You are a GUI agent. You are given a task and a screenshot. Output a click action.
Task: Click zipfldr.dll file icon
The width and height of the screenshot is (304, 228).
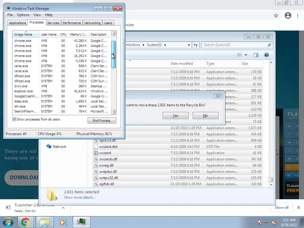point(96,184)
